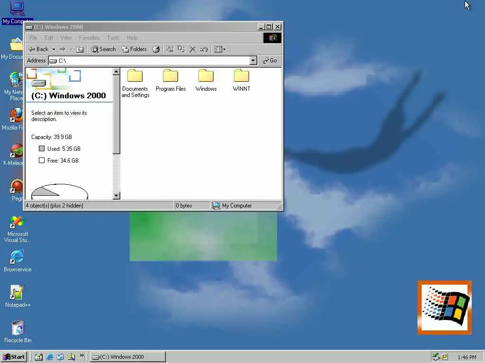Click the second system tray icon
This screenshot has height=363, width=485.
click(x=444, y=357)
